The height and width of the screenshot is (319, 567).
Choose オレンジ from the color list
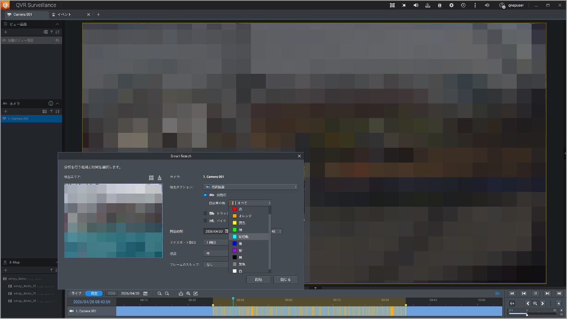(x=246, y=216)
